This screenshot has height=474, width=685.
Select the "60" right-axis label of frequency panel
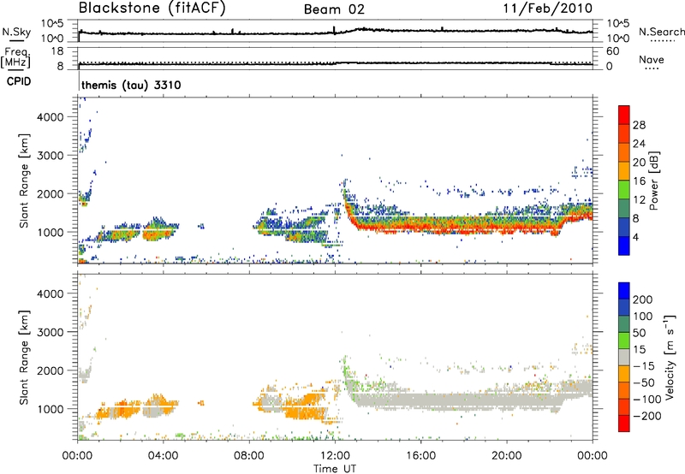point(612,51)
